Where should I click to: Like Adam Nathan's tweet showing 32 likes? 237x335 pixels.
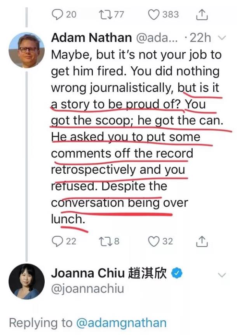(x=153, y=242)
